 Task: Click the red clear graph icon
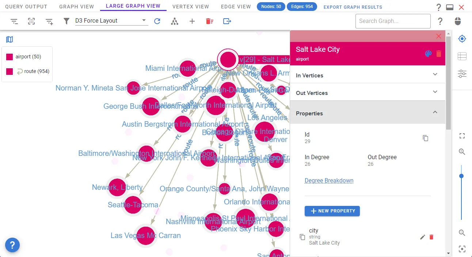(209, 21)
